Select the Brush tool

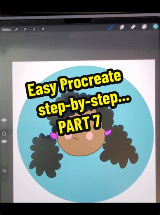(x=111, y=27)
